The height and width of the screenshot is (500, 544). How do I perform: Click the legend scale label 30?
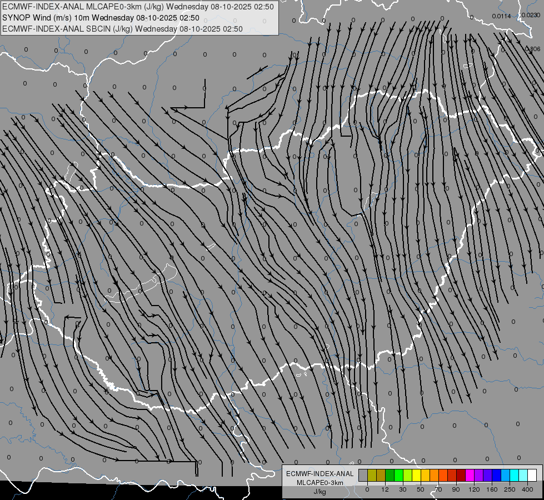(x=403, y=489)
